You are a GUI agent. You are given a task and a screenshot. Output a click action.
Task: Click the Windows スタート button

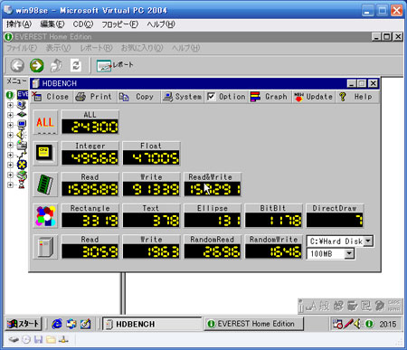(x=24, y=324)
